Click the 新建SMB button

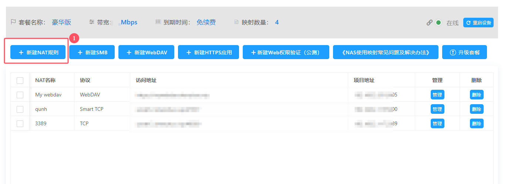[92, 52]
